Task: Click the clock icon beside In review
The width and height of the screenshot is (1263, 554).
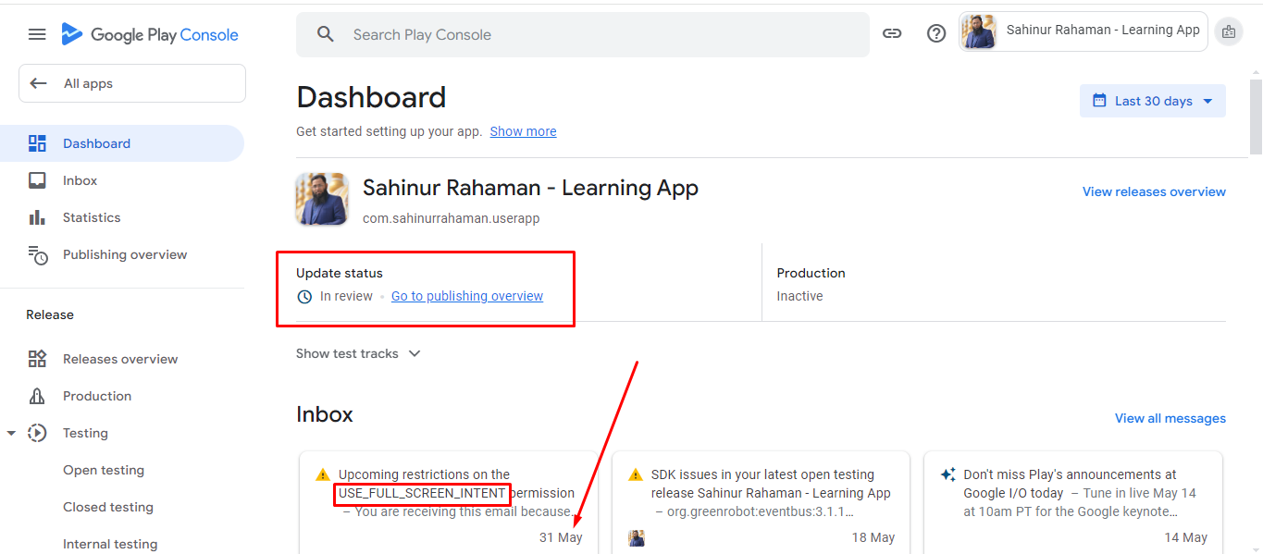Action: (x=304, y=297)
